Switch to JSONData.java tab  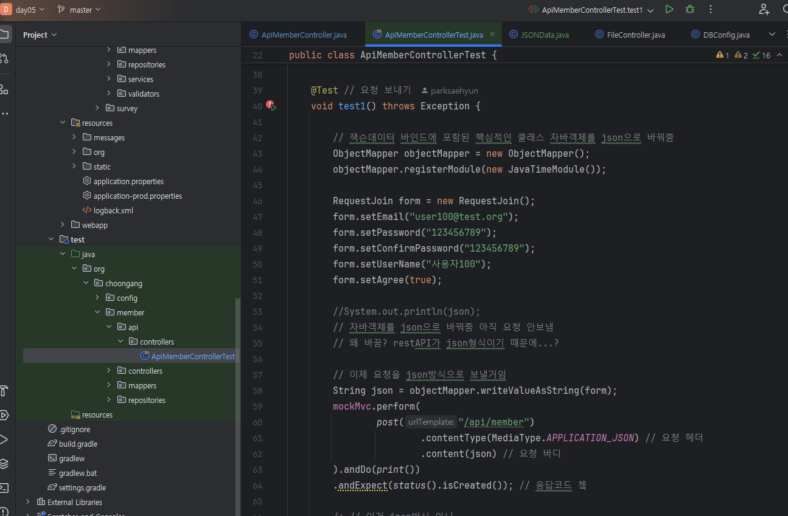[x=539, y=35]
